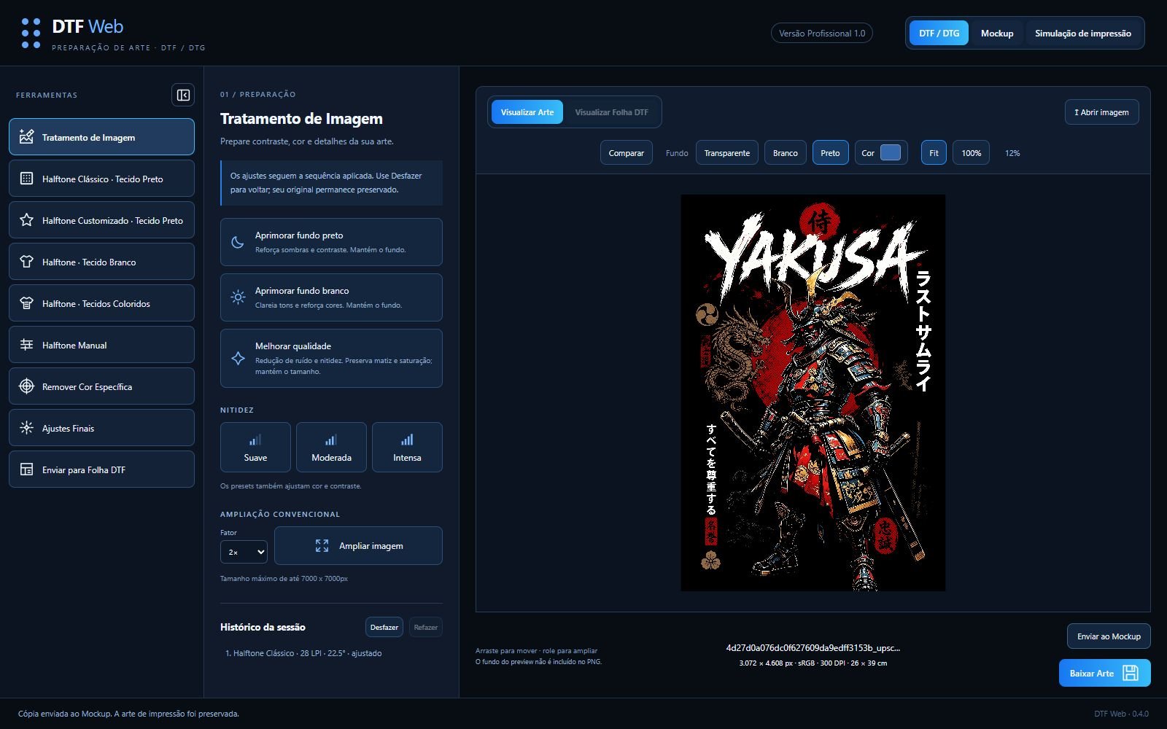Set background to Branco
This screenshot has height=729, width=1167.
click(x=785, y=153)
